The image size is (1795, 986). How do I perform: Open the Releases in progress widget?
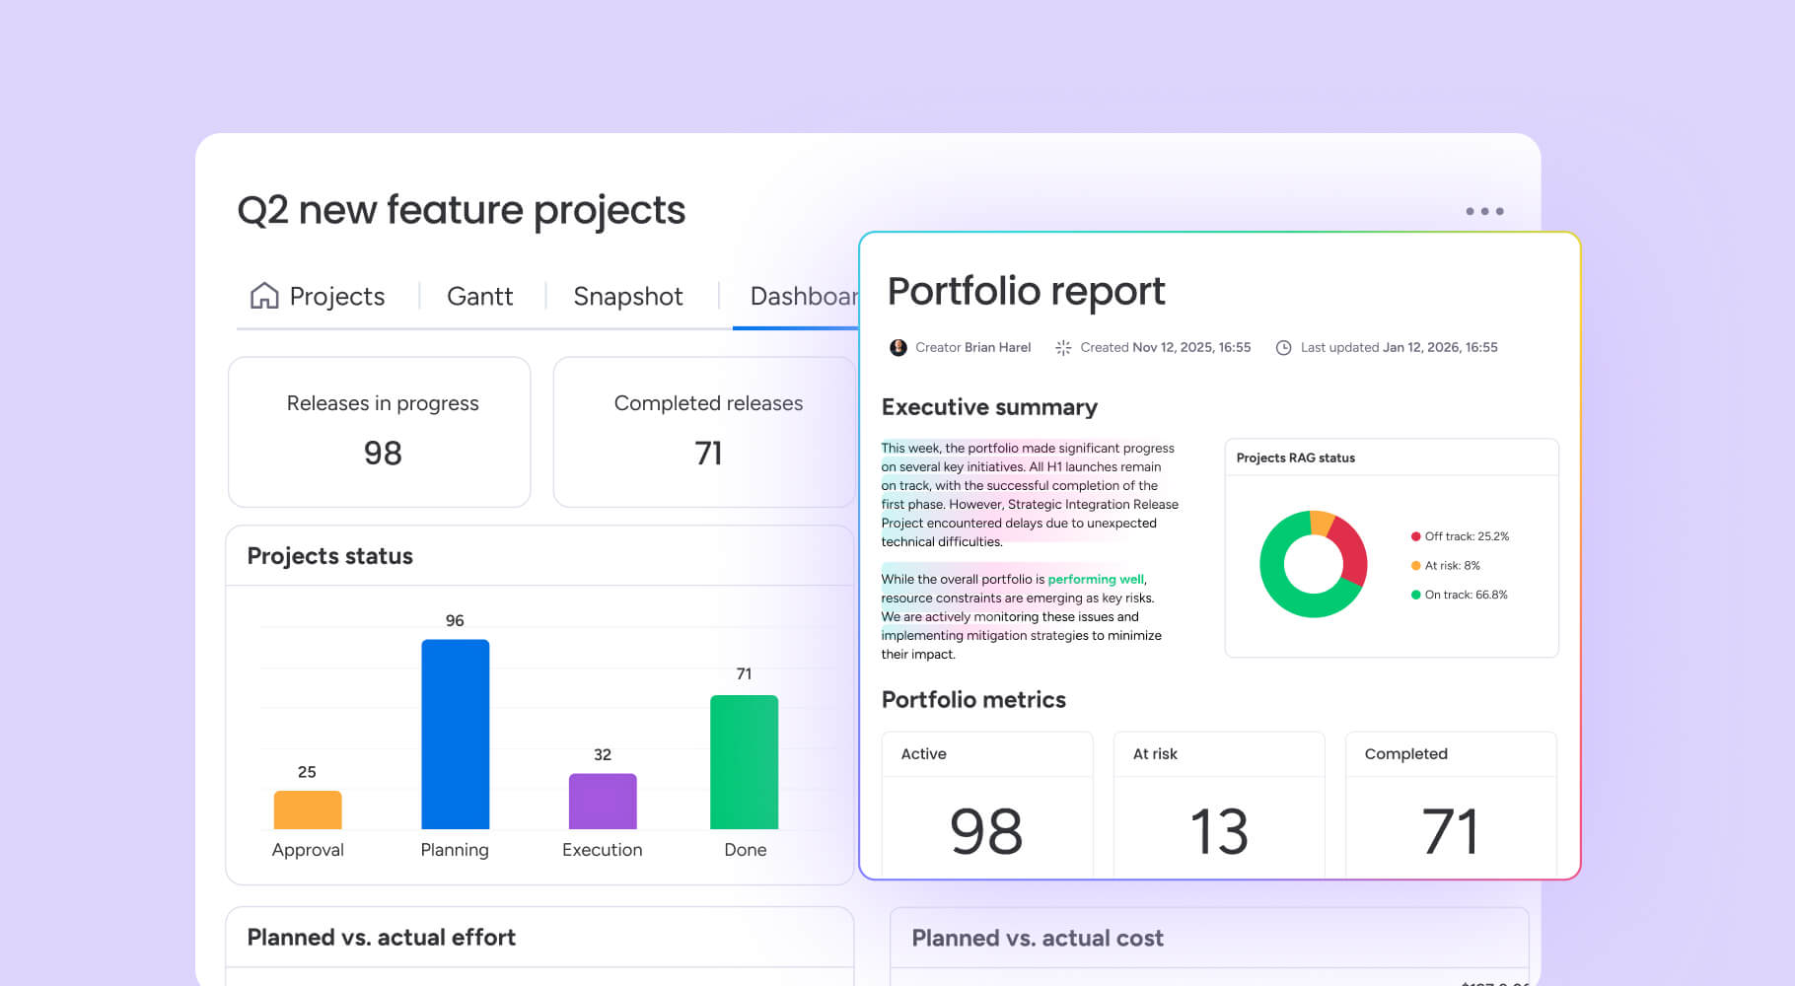tap(380, 432)
